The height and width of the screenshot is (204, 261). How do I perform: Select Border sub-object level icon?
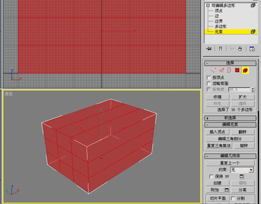tap(229, 70)
